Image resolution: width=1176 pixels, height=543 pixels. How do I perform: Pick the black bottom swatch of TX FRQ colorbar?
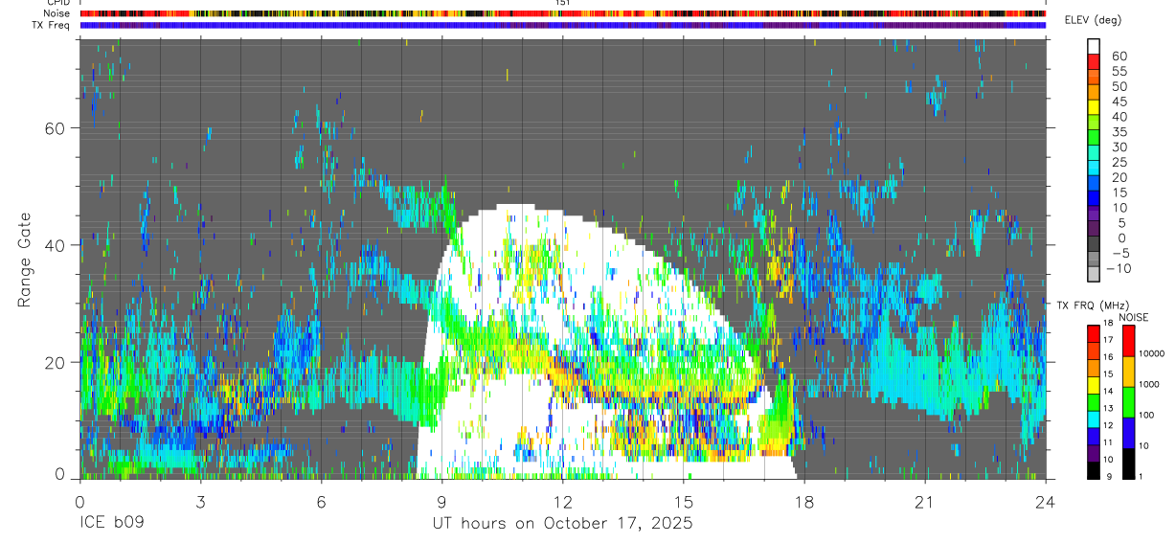pos(1093,470)
